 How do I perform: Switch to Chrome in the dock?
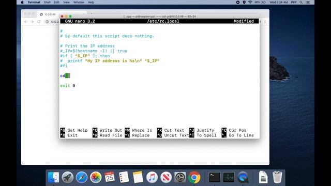point(194,177)
